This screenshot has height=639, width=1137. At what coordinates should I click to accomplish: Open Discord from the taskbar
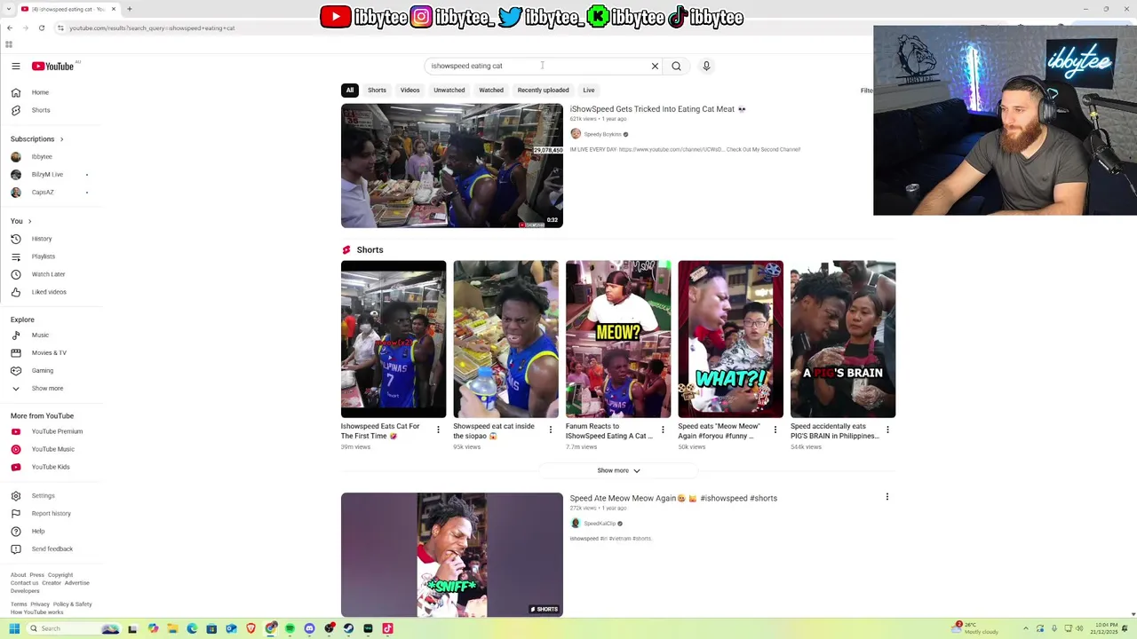pyautogui.click(x=309, y=628)
